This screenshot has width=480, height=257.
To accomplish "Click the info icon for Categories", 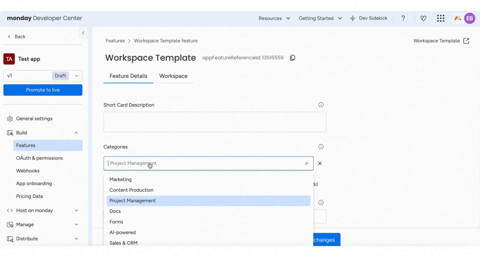I will tap(321, 147).
